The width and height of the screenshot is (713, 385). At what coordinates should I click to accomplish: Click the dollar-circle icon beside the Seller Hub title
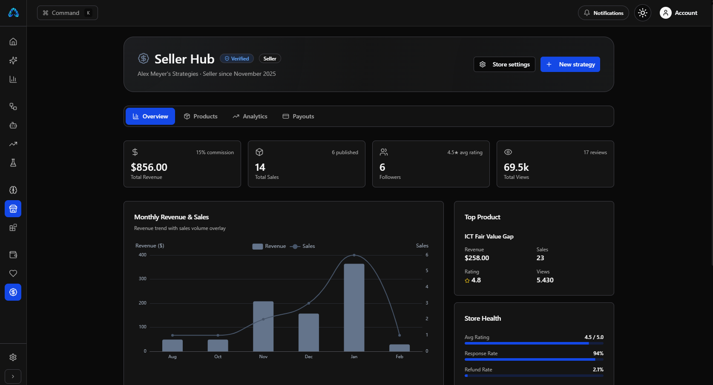[x=144, y=58]
